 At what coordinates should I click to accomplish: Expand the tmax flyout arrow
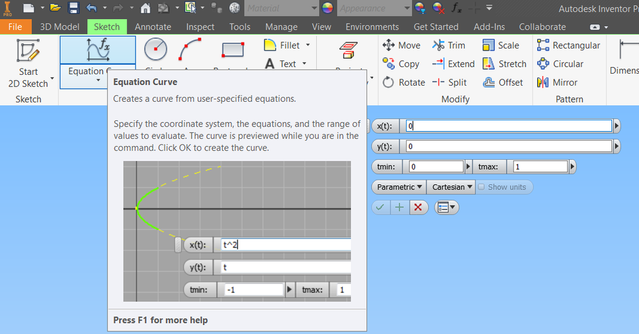tap(572, 166)
